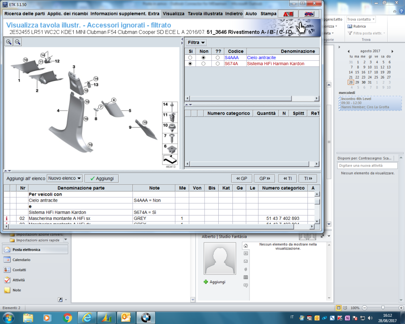
Task: Open Applic. dei ricambi menu
Action: coord(67,14)
